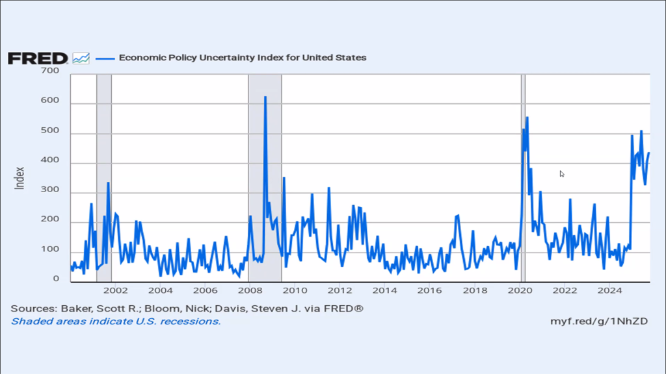Click the blue legend line swatch
Screen dimensions: 666x374
[105, 58]
